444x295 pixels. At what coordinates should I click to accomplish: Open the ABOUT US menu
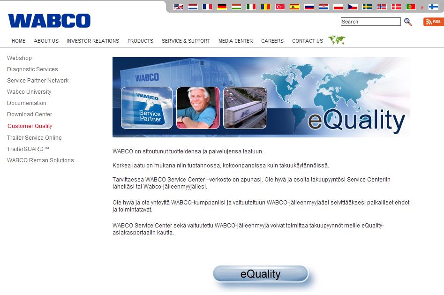click(x=46, y=41)
